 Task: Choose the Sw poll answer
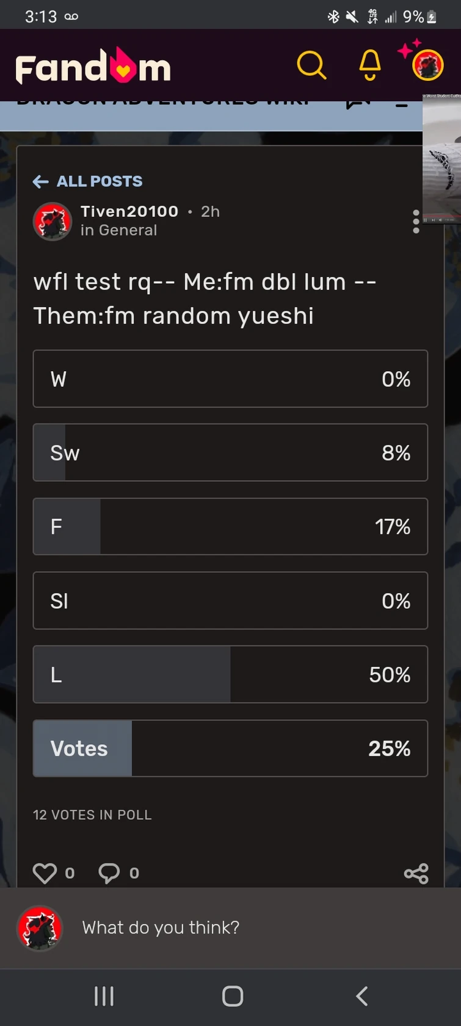point(230,452)
